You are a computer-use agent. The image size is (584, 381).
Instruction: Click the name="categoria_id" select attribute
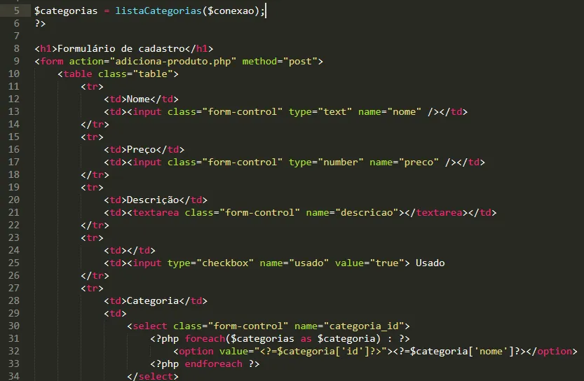point(352,326)
